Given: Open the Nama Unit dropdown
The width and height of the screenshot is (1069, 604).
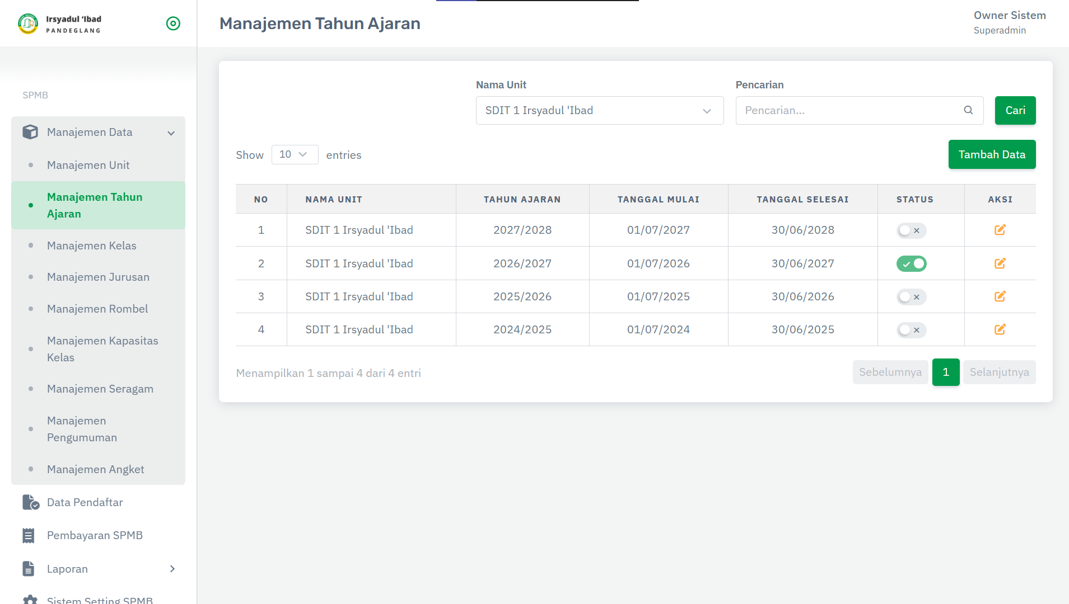Looking at the screenshot, I should (600, 110).
